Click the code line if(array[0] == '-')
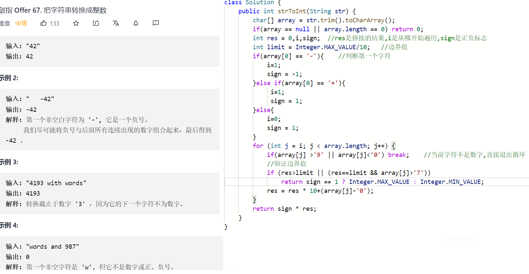529x274 pixels. (288, 56)
